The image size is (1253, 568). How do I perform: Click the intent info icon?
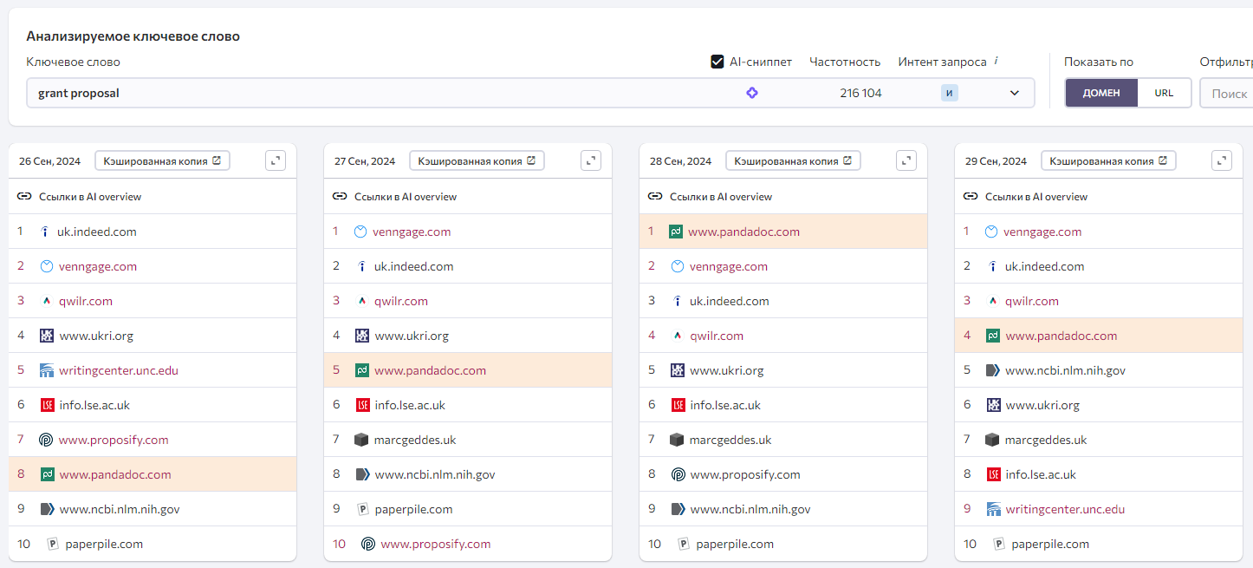tap(996, 61)
